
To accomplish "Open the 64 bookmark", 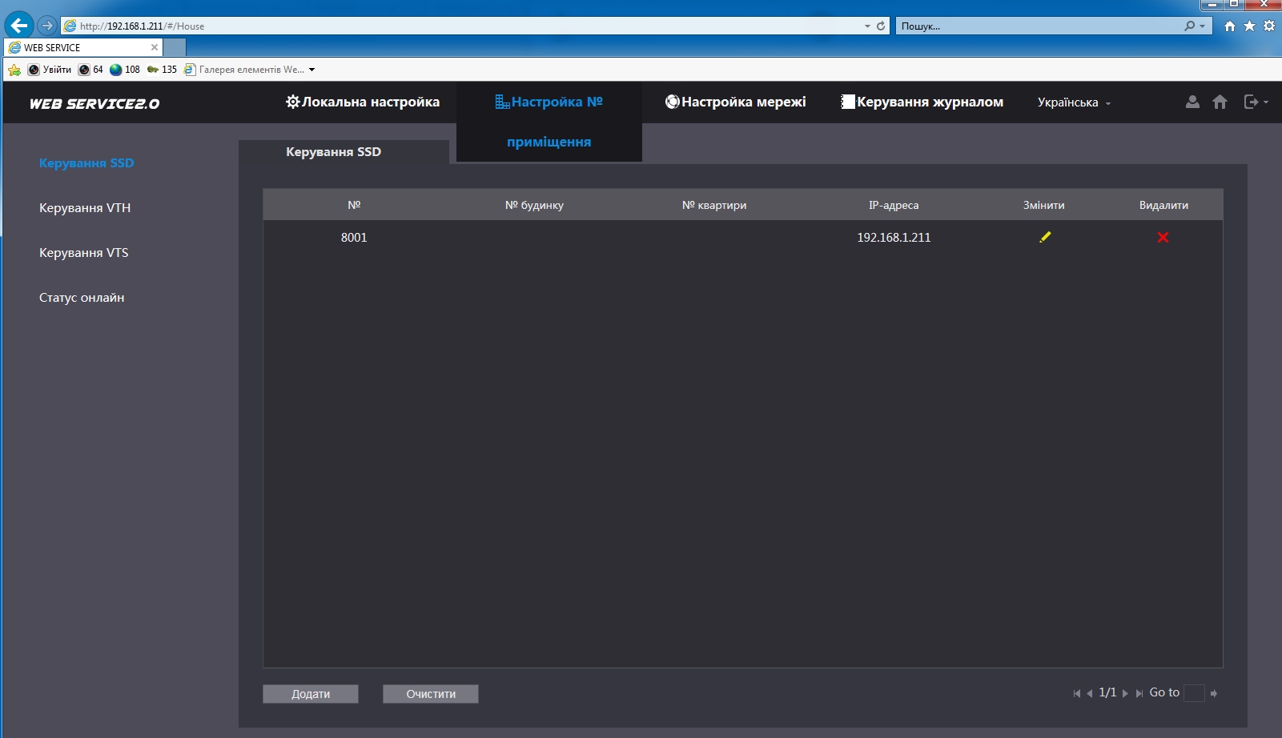I will [x=90, y=70].
